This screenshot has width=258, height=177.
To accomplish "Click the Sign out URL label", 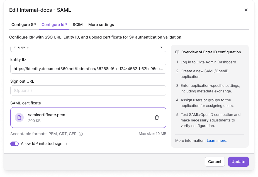I will (x=22, y=81).
